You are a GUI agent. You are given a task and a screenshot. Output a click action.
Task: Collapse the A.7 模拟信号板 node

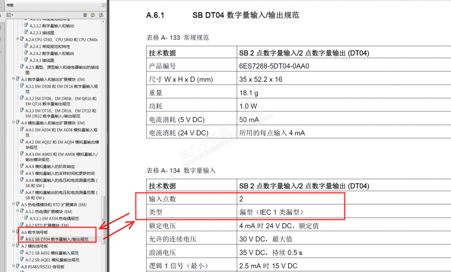click(x=13, y=246)
